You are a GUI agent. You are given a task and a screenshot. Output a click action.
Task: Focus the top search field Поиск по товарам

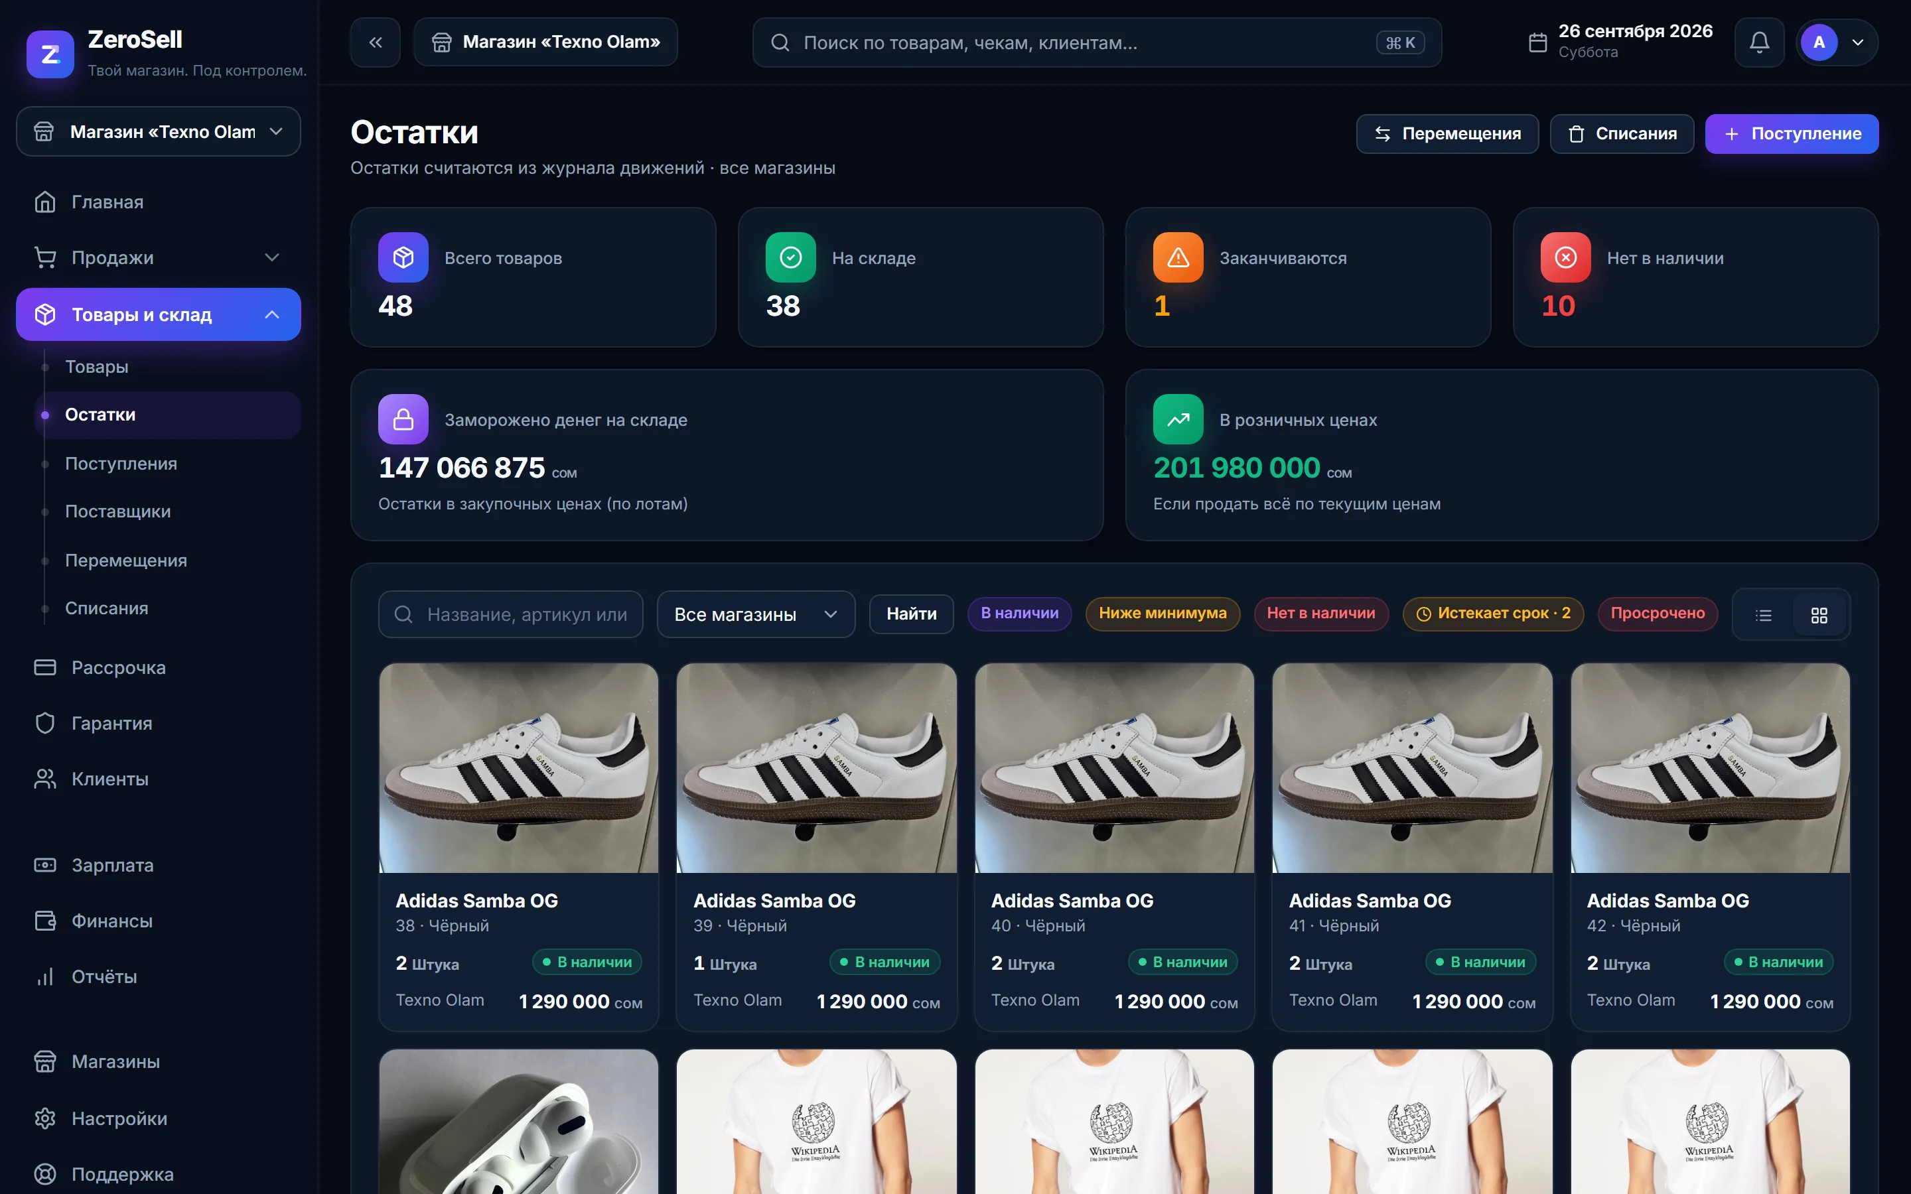click(1097, 42)
